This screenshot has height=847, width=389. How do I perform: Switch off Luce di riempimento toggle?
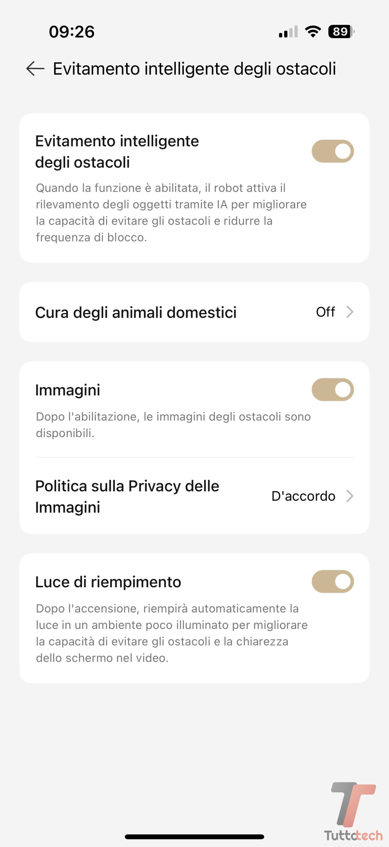pos(332,581)
